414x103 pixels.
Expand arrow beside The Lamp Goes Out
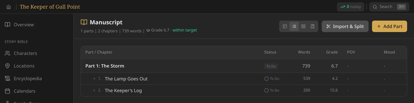pyautogui.click(x=94, y=79)
